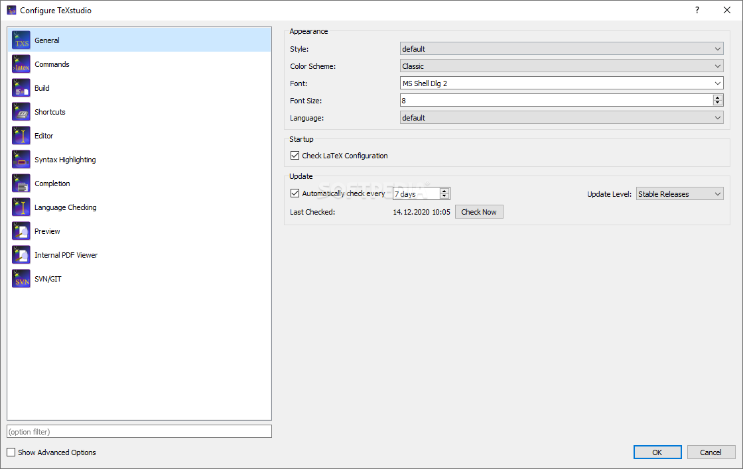Go to the Editor settings label
Viewport: 743px width, 469px height.
pos(44,136)
